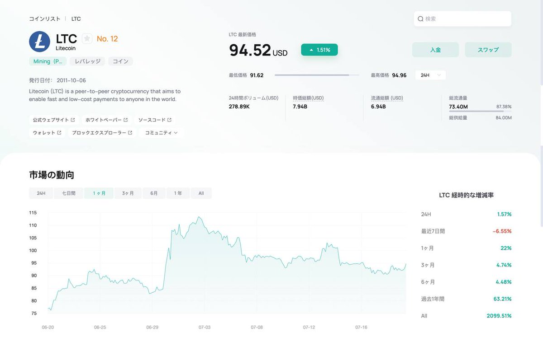
Task: Select the コイン tag chip
Action: click(x=120, y=61)
